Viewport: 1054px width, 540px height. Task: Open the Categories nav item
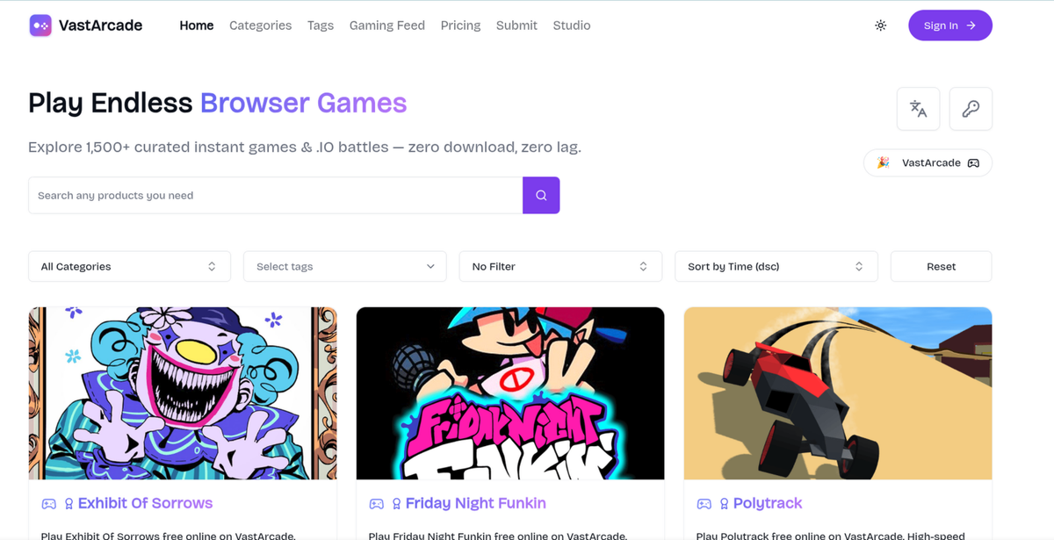coord(260,25)
